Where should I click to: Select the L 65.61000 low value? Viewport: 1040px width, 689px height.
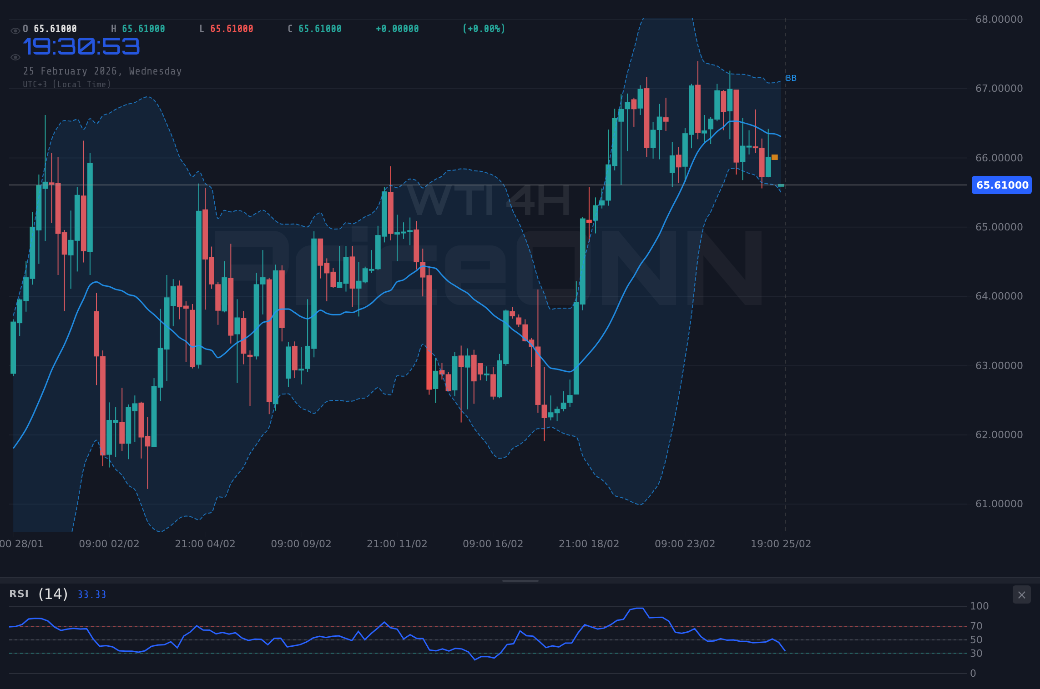pyautogui.click(x=227, y=28)
